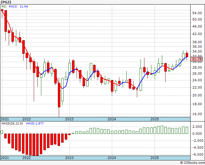205x165 pixels.
Task: Click the 2.000 MACD axis label
Action: pos(197,127)
